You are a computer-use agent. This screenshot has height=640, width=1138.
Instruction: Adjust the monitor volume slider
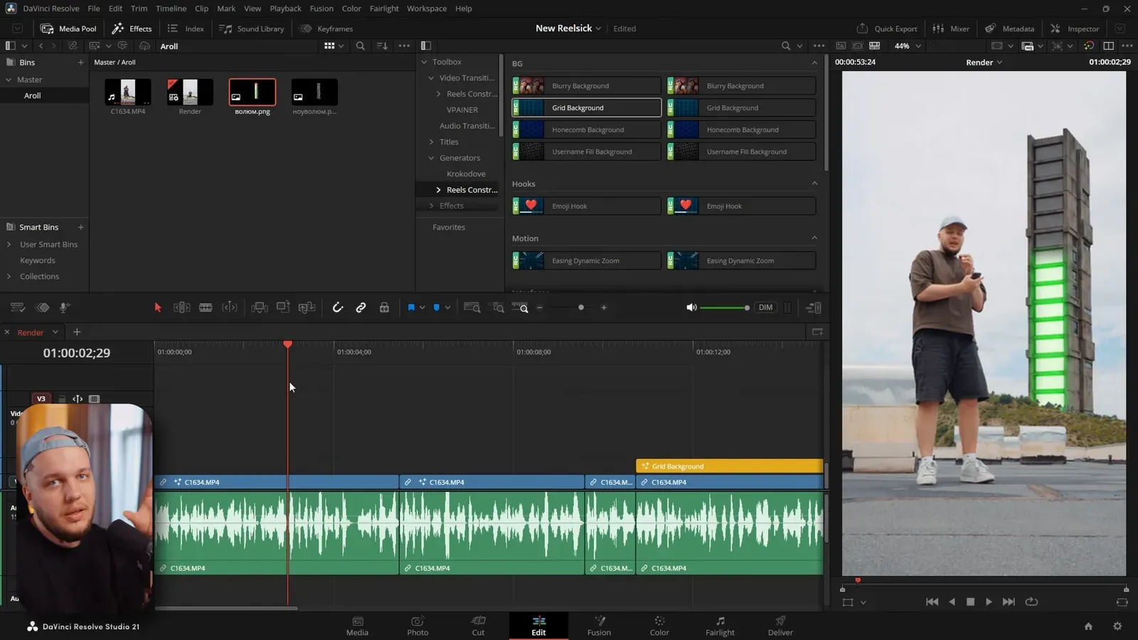coord(725,308)
